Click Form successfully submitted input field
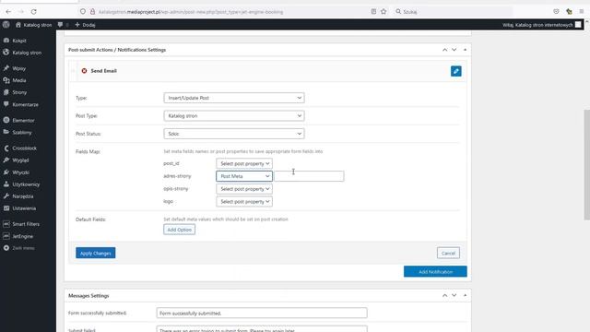 (262, 313)
